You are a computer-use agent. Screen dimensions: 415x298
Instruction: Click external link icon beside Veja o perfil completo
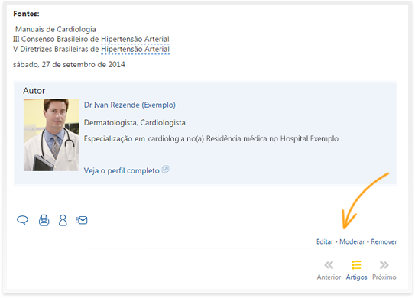point(165,169)
